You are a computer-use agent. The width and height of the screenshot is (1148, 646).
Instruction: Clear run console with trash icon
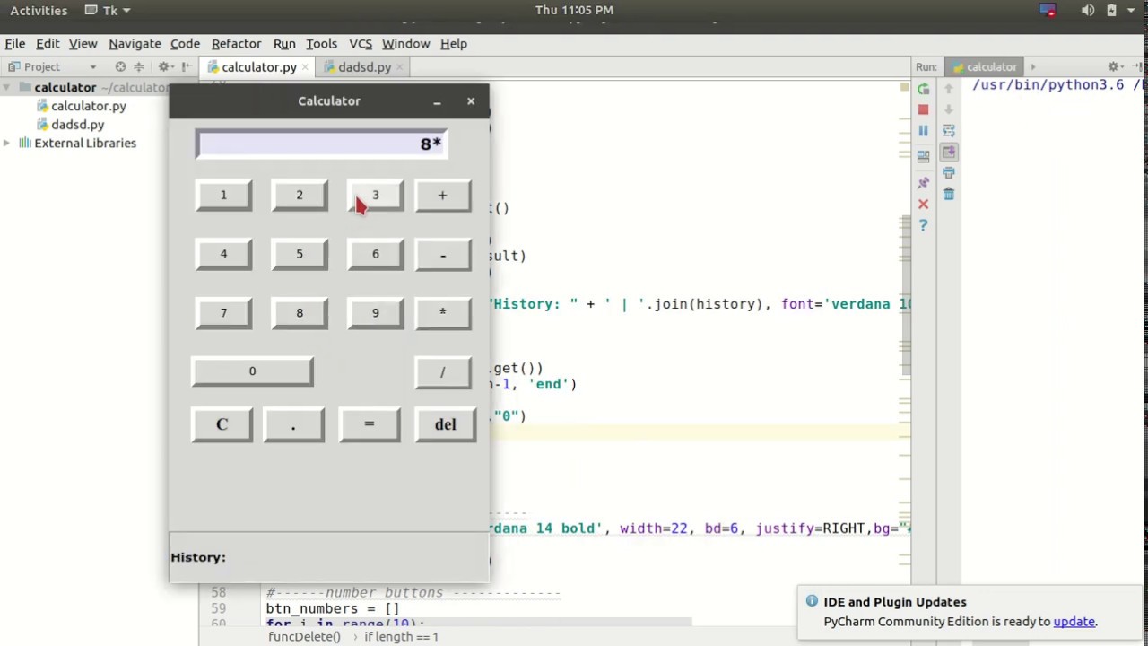(948, 195)
